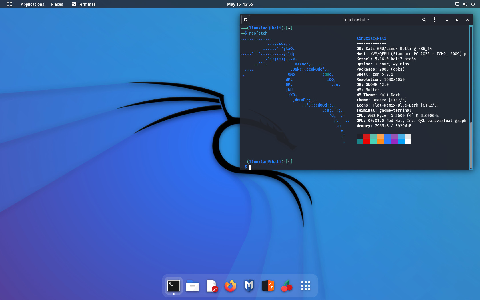Open clock and calendar May 16 13:55
Viewport: 480px width, 300px height.
click(x=240, y=4)
